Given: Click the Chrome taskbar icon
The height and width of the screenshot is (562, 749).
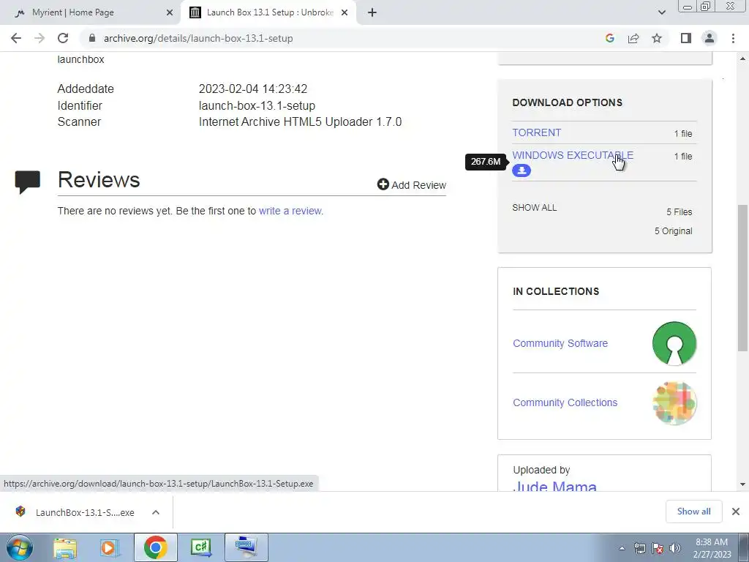Looking at the screenshot, I should (x=155, y=547).
